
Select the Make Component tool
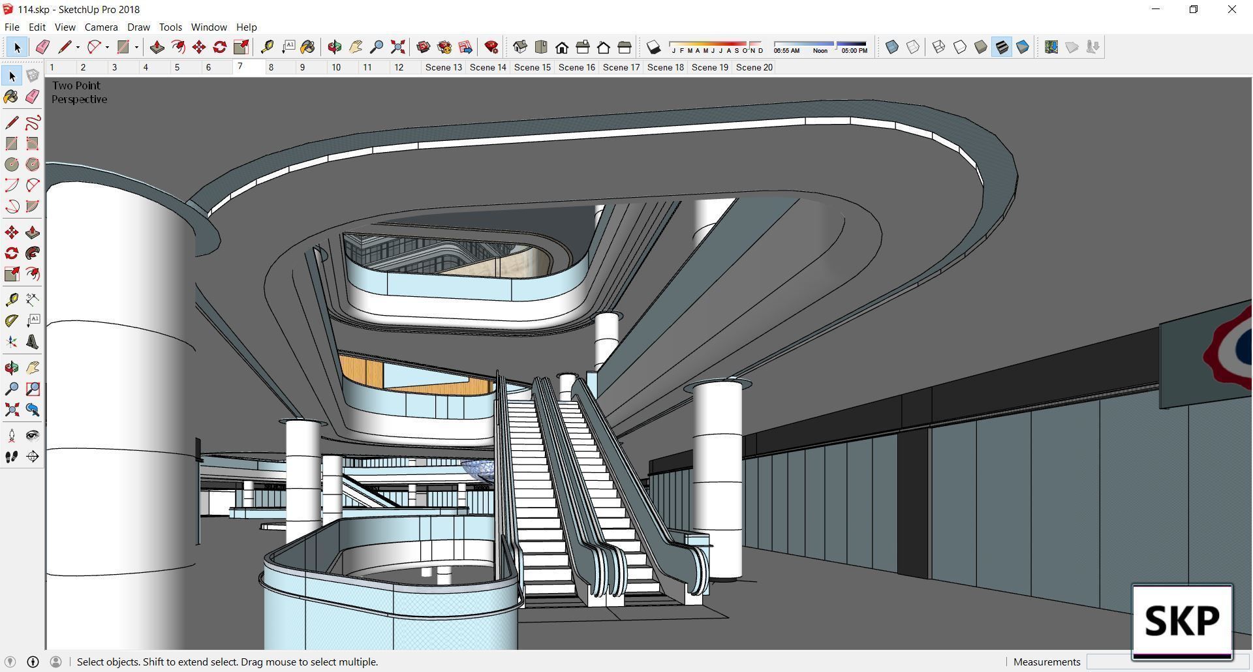pos(33,76)
